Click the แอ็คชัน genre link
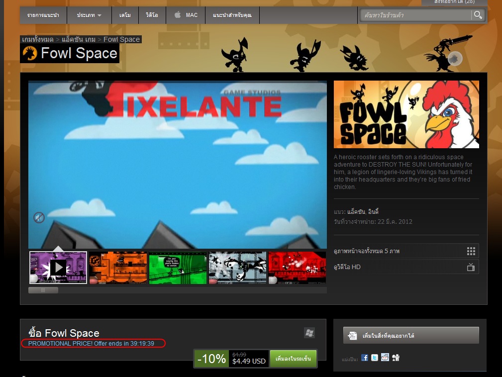The width and height of the screenshot is (502, 377). (x=356, y=211)
